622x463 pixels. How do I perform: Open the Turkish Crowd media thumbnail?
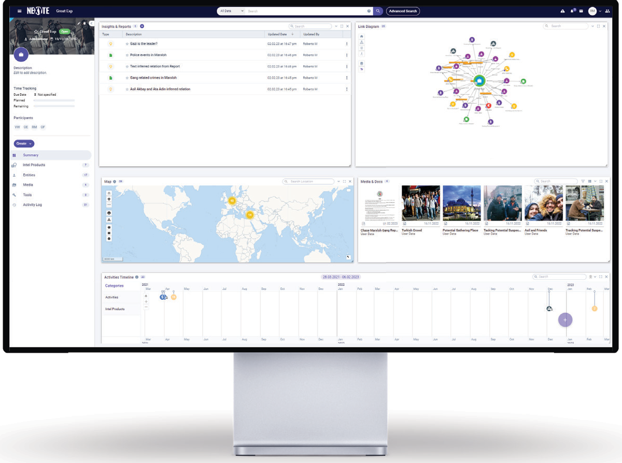(x=420, y=203)
